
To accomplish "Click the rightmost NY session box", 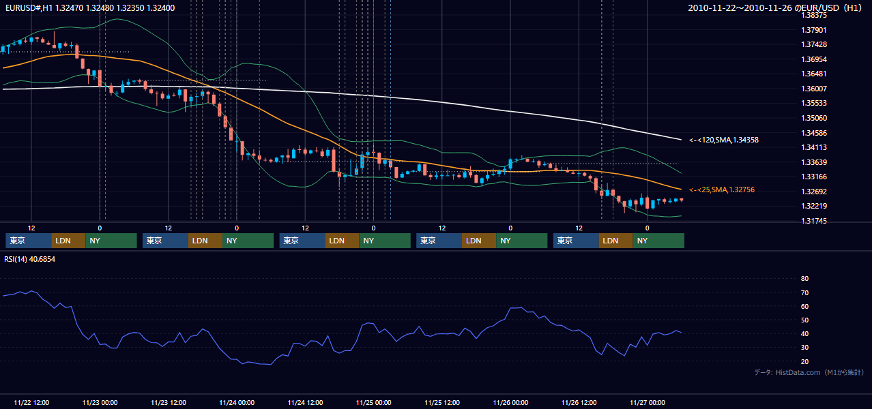I will coord(658,241).
